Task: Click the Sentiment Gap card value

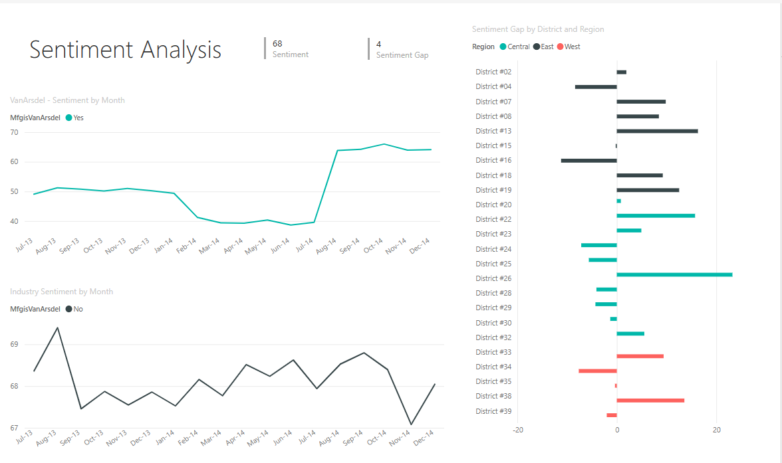Action: [x=379, y=44]
